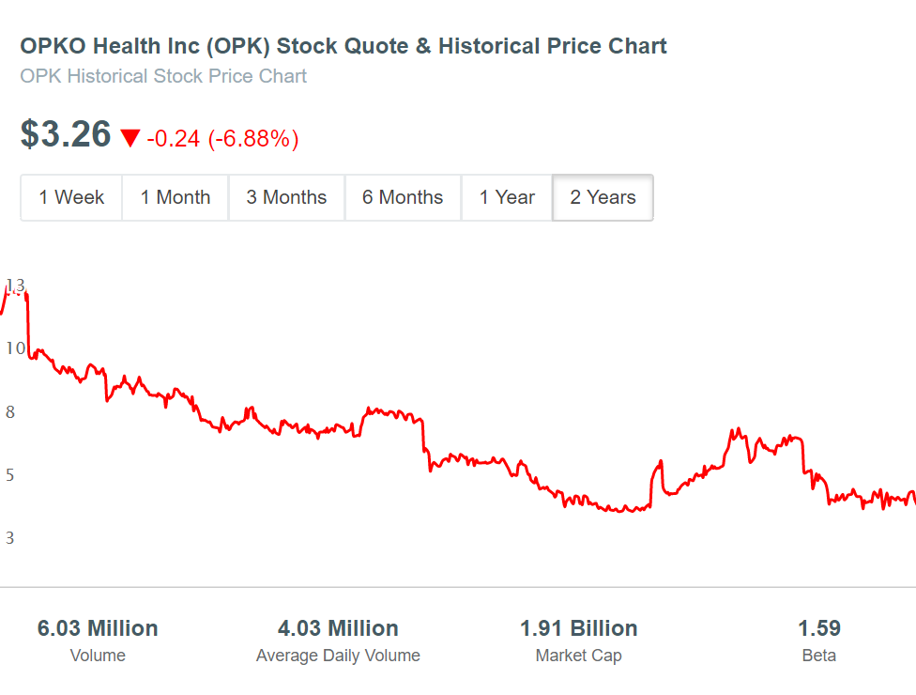
Task: Click the 6.03 Million Volume stat
Action: click(98, 641)
